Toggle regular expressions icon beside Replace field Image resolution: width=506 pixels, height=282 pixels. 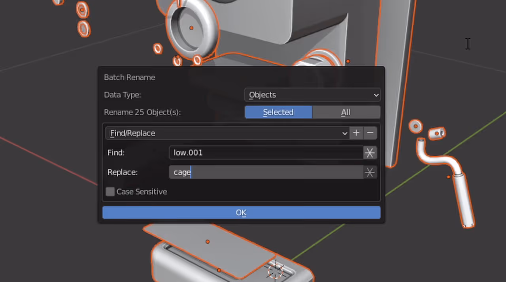(369, 172)
